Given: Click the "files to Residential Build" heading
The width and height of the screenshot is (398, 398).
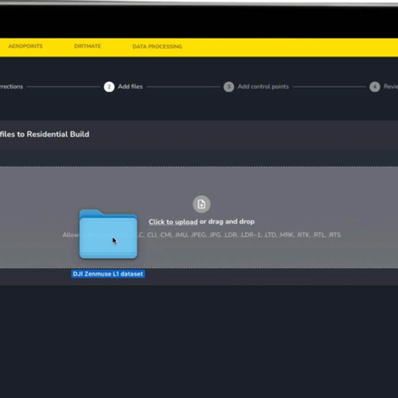Looking at the screenshot, I should tap(44, 134).
